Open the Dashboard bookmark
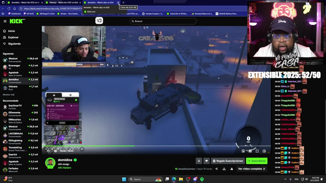This screenshot has width=326, height=183. pos(14,14)
